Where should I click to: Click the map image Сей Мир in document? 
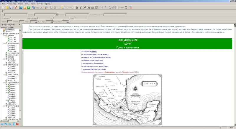coord(127,100)
